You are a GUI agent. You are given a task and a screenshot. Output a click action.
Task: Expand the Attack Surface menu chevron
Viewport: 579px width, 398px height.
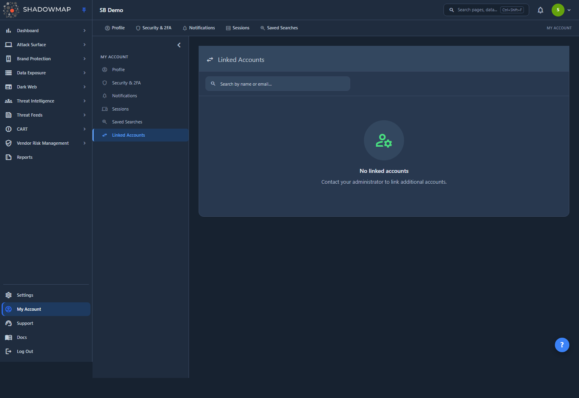[x=84, y=45]
